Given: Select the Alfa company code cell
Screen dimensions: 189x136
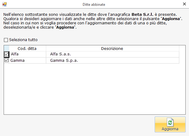Looking at the screenshot, I should (28, 54).
